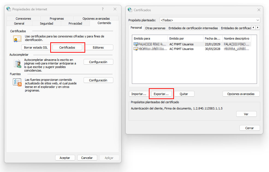Switch to the Privacidad tab

coord(75,23)
